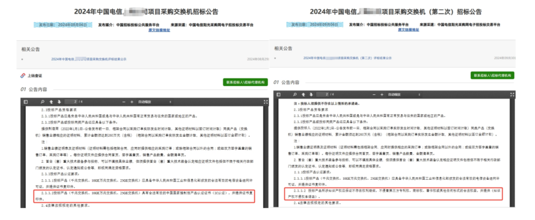
Task: Click 联系招标人\招标代理机构 button on right page
Action: click(492, 75)
